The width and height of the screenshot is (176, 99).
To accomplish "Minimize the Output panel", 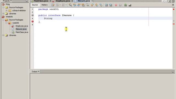I will (x=173, y=71).
